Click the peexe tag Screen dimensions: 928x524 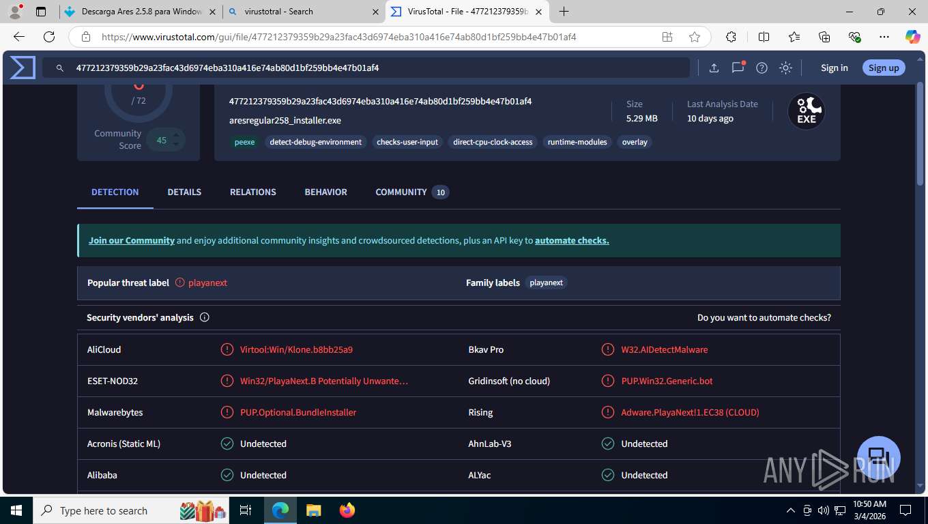(244, 142)
